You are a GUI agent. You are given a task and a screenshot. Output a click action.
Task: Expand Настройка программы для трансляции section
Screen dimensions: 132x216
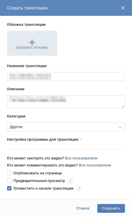tap(43, 140)
